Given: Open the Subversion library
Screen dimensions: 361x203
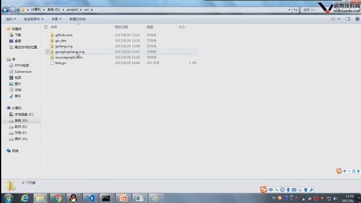Looking at the screenshot, I should pos(23,72).
